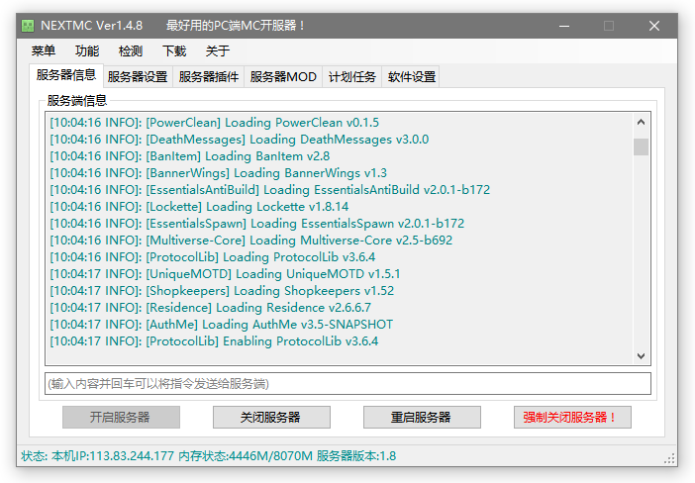Image resolution: width=695 pixels, height=483 pixels.
Task: Click the DeathMessages v3.0.0 log line
Action: pyautogui.click(x=240, y=140)
